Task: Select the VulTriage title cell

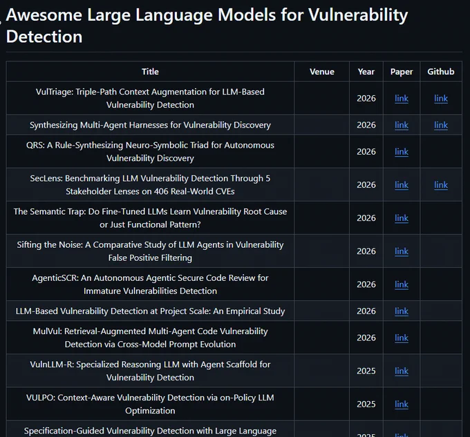Action: pos(150,98)
